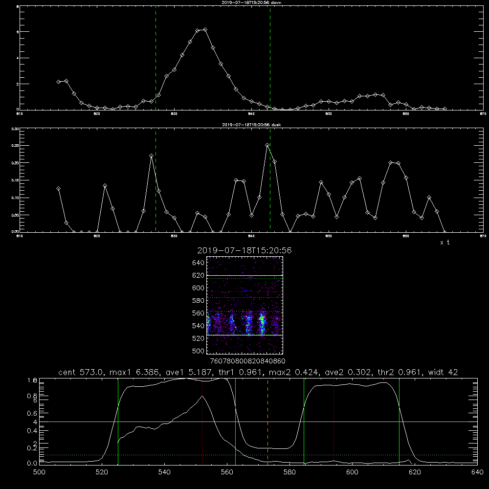Image resolution: width=489 pixels, height=489 pixels.
Task: Click upper white horizontal line in heatmap
Action: (245, 275)
